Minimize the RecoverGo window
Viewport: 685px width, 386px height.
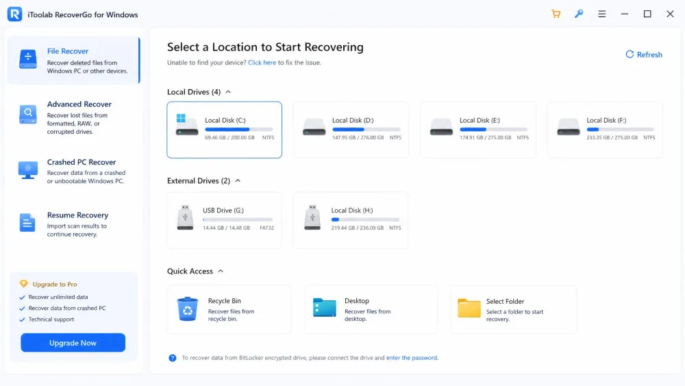coord(624,14)
